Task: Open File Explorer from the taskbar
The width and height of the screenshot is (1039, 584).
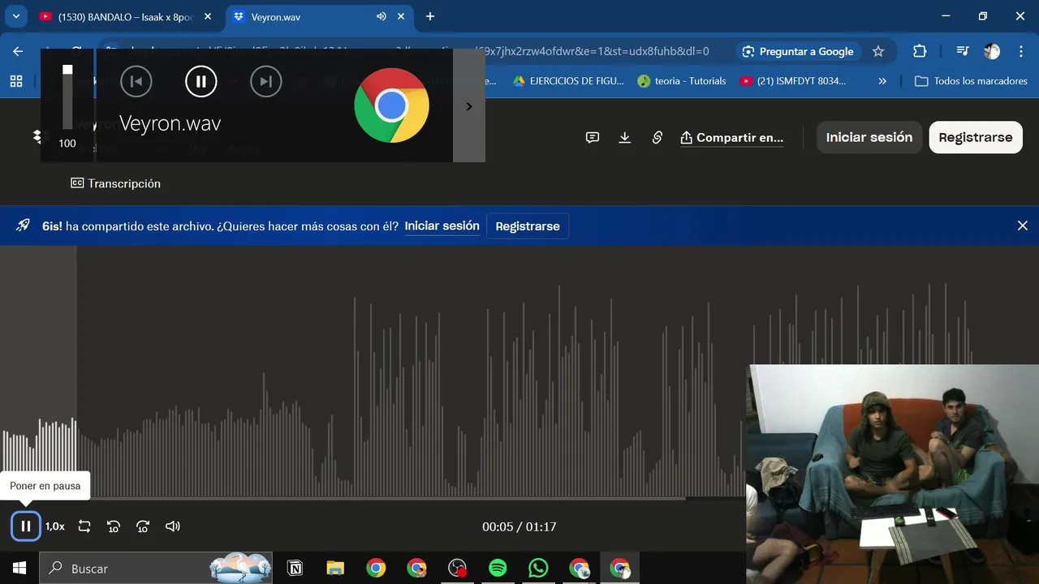Action: tap(335, 569)
